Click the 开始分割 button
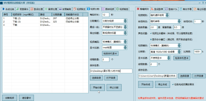The image size is (206, 101). [97, 88]
